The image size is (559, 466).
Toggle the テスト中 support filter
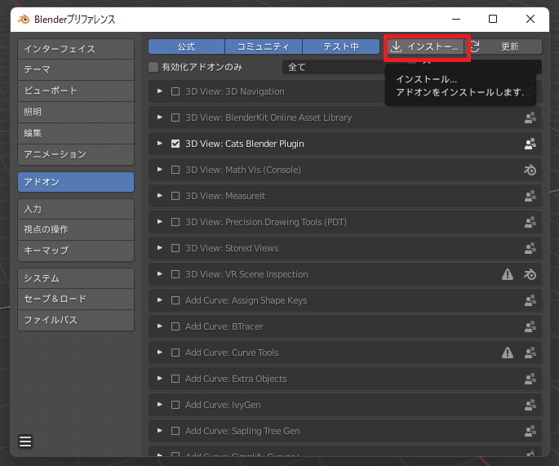[x=341, y=47]
